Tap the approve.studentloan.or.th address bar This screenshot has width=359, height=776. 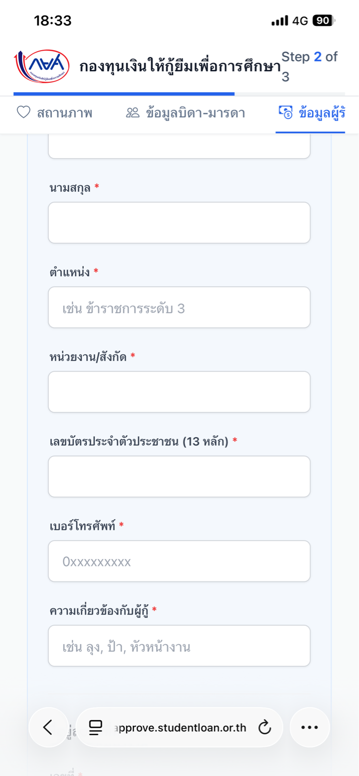point(179,727)
